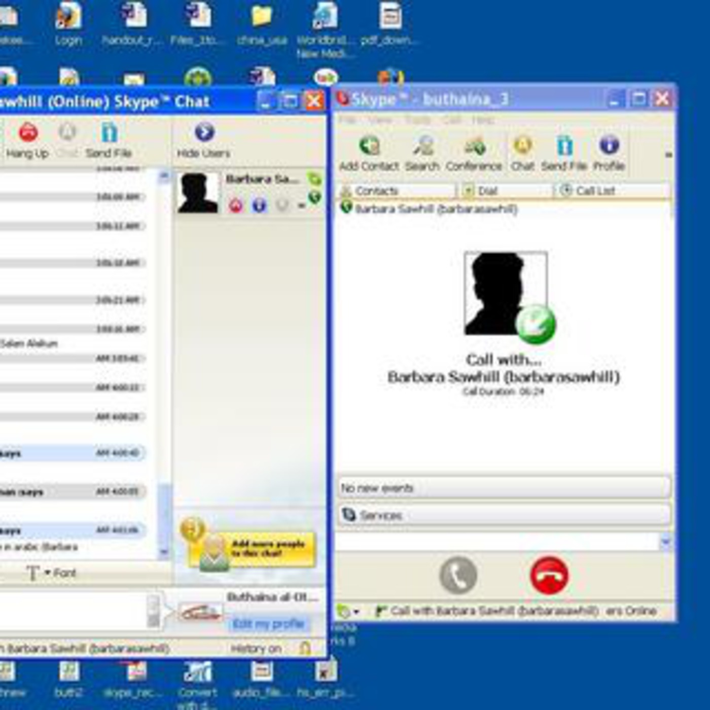The height and width of the screenshot is (710, 710).
Task: Click the address input field above the call buttons
Action: pos(498,542)
